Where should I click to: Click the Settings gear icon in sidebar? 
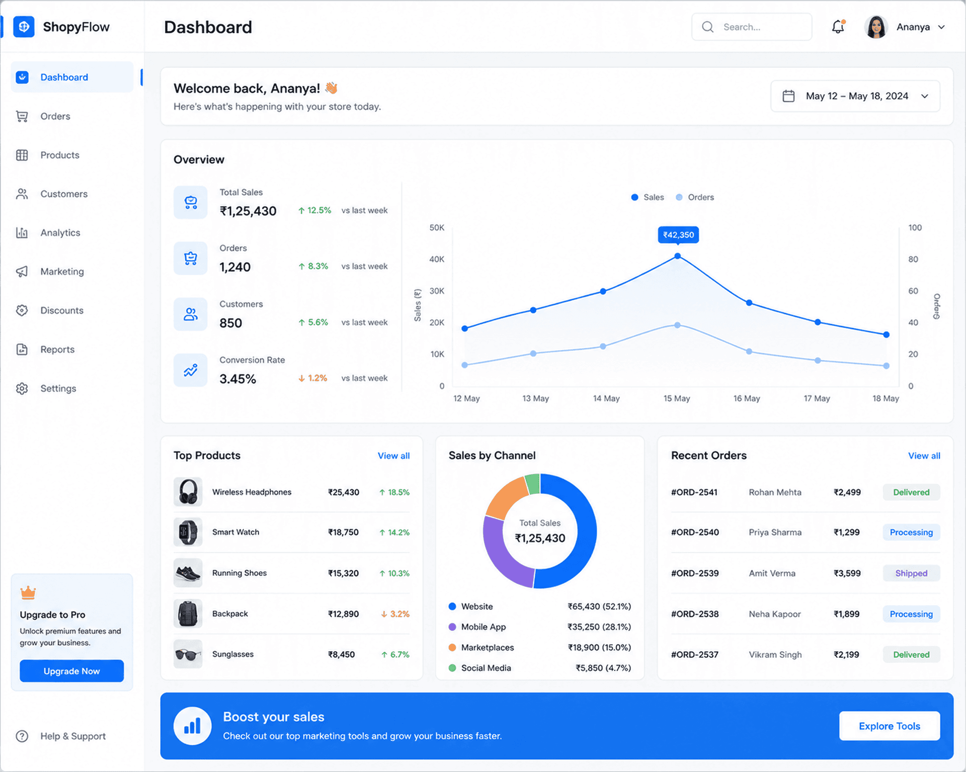point(22,389)
